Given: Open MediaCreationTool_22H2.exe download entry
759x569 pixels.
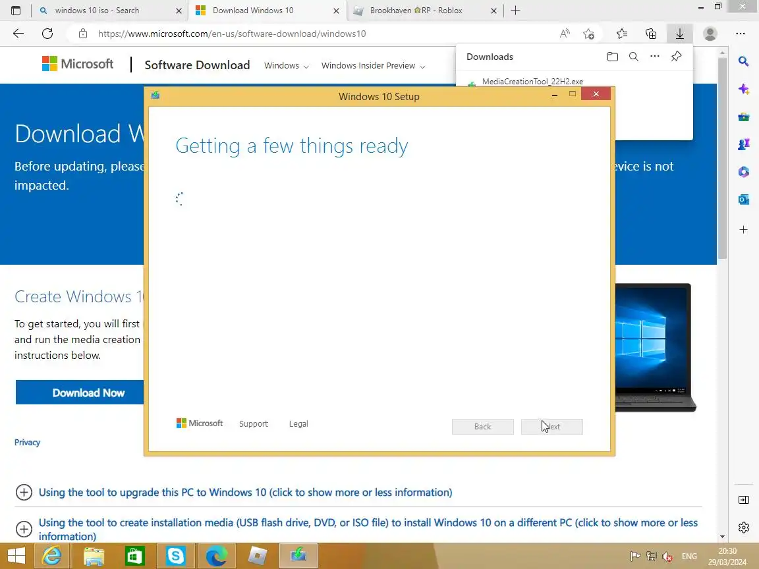Looking at the screenshot, I should [x=532, y=81].
